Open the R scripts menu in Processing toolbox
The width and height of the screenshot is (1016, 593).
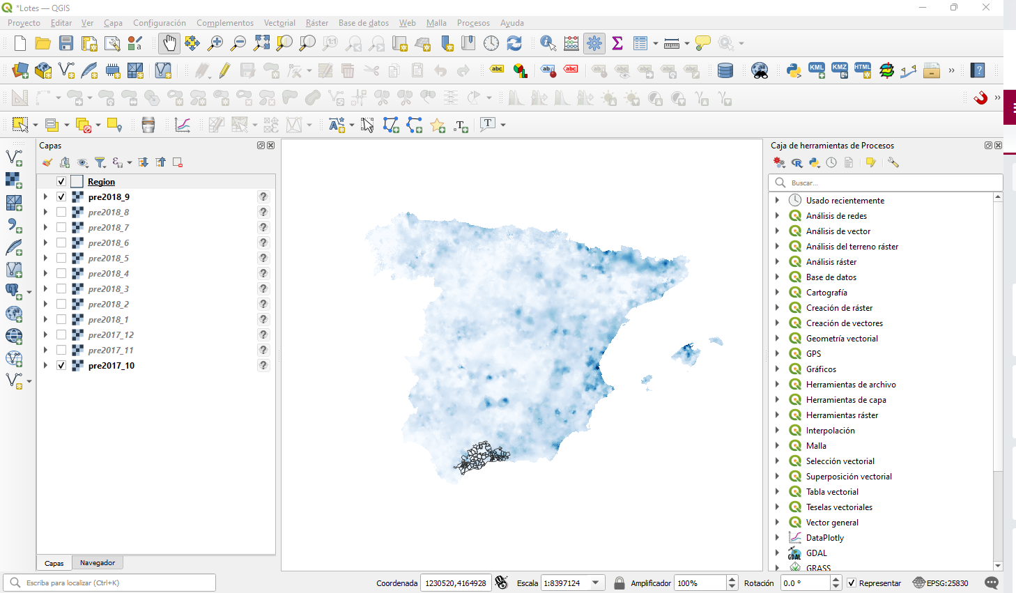[x=796, y=162]
